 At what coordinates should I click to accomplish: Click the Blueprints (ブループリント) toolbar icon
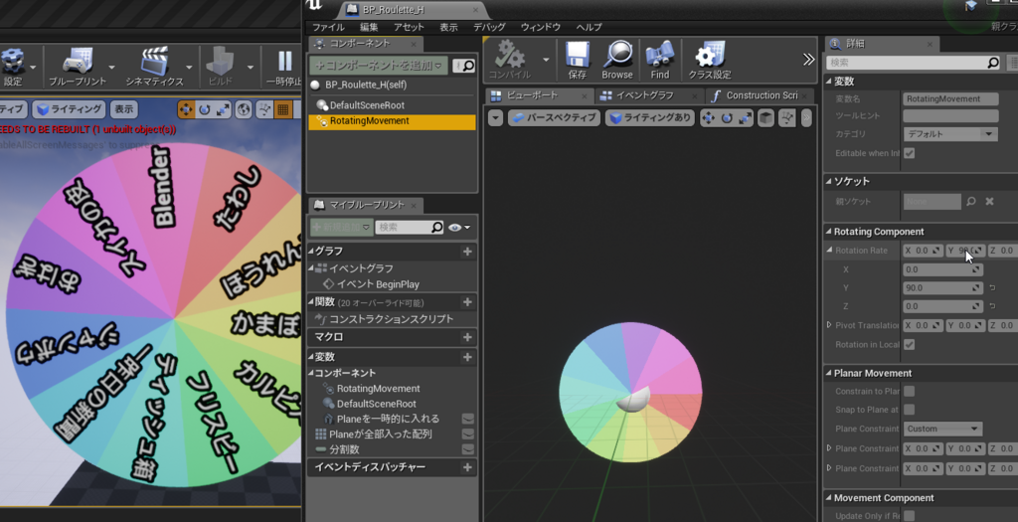point(78,61)
